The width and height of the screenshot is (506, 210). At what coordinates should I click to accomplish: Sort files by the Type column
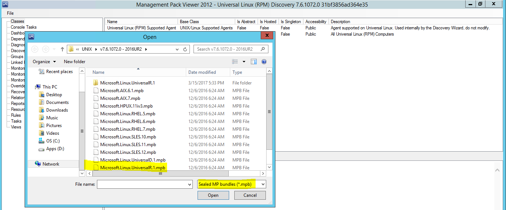(x=248, y=72)
